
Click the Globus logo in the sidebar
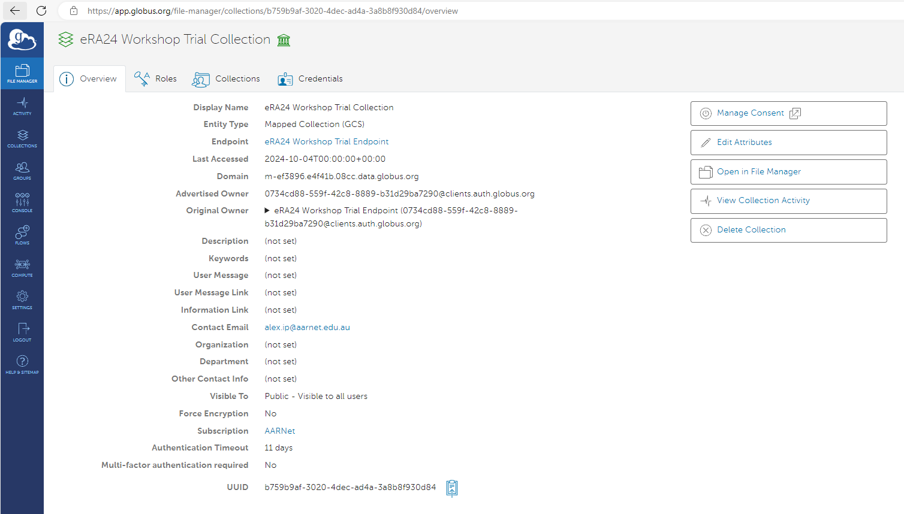pos(22,40)
